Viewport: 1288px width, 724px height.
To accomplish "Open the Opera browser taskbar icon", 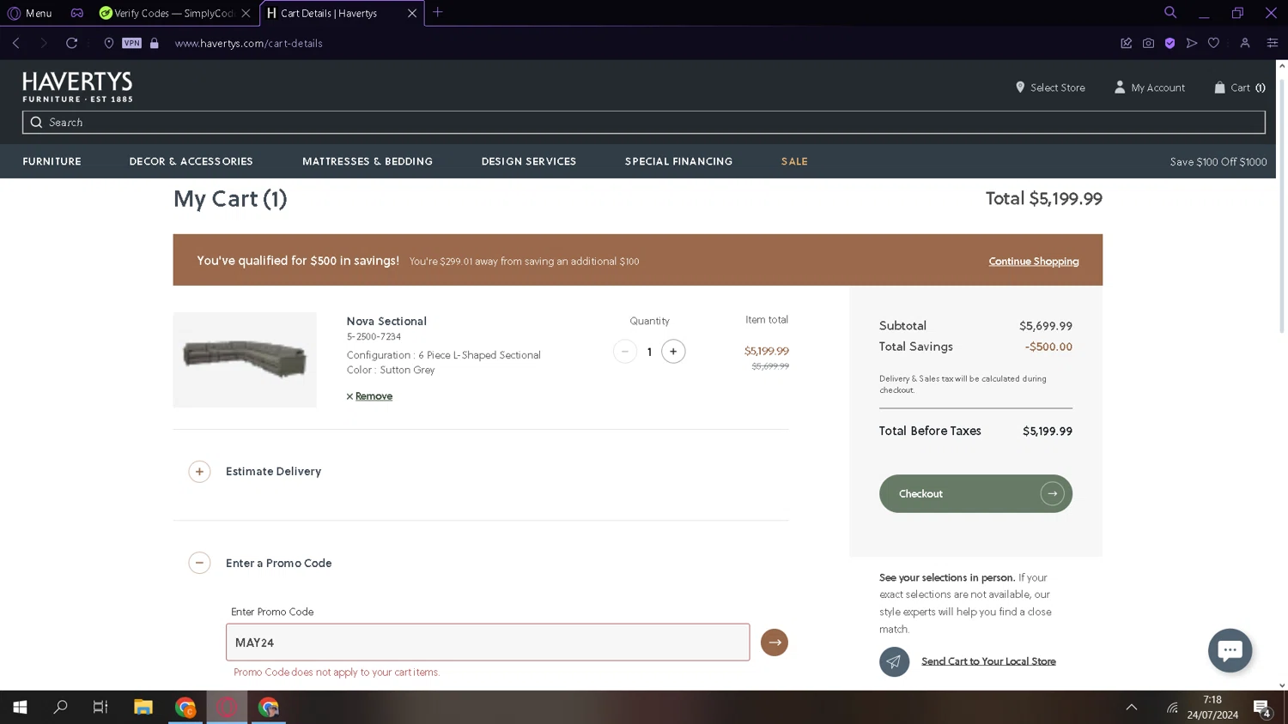I will pyautogui.click(x=227, y=707).
